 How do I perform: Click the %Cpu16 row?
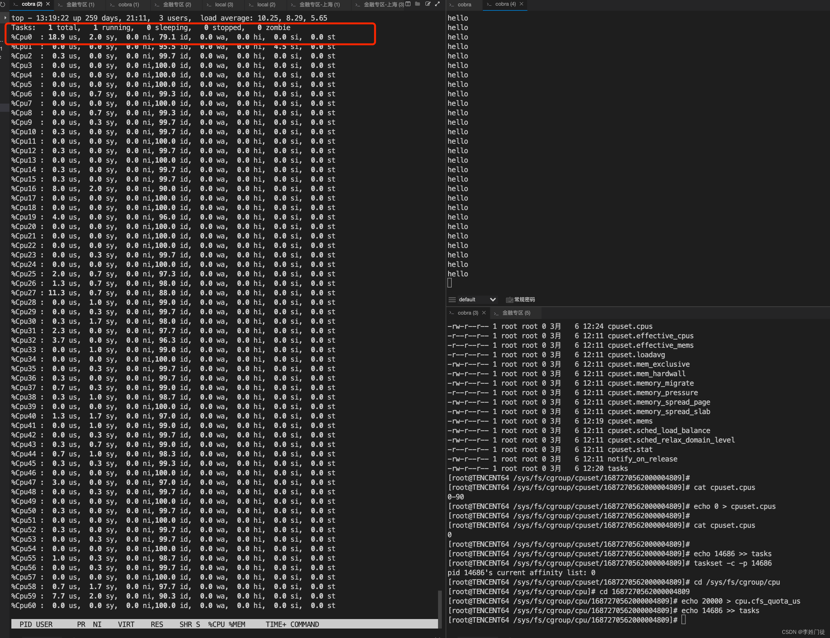point(173,189)
